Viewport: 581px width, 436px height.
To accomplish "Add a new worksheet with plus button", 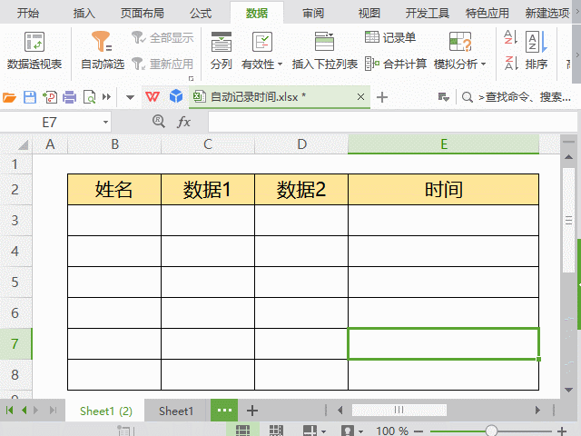I will point(252,411).
